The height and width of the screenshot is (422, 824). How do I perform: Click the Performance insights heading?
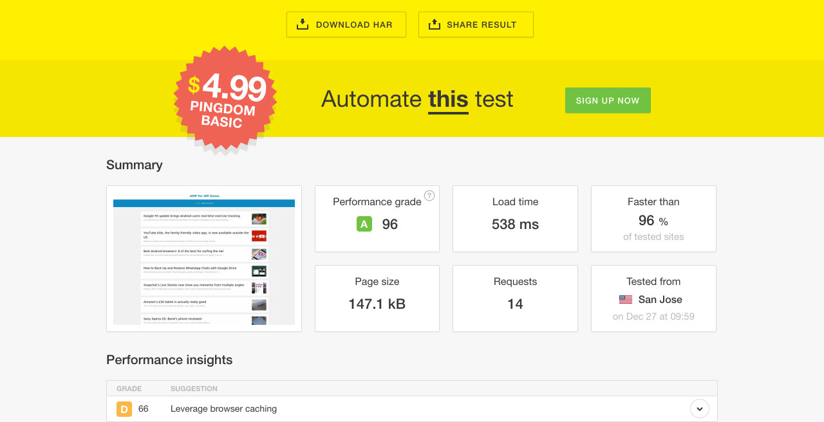click(x=169, y=360)
